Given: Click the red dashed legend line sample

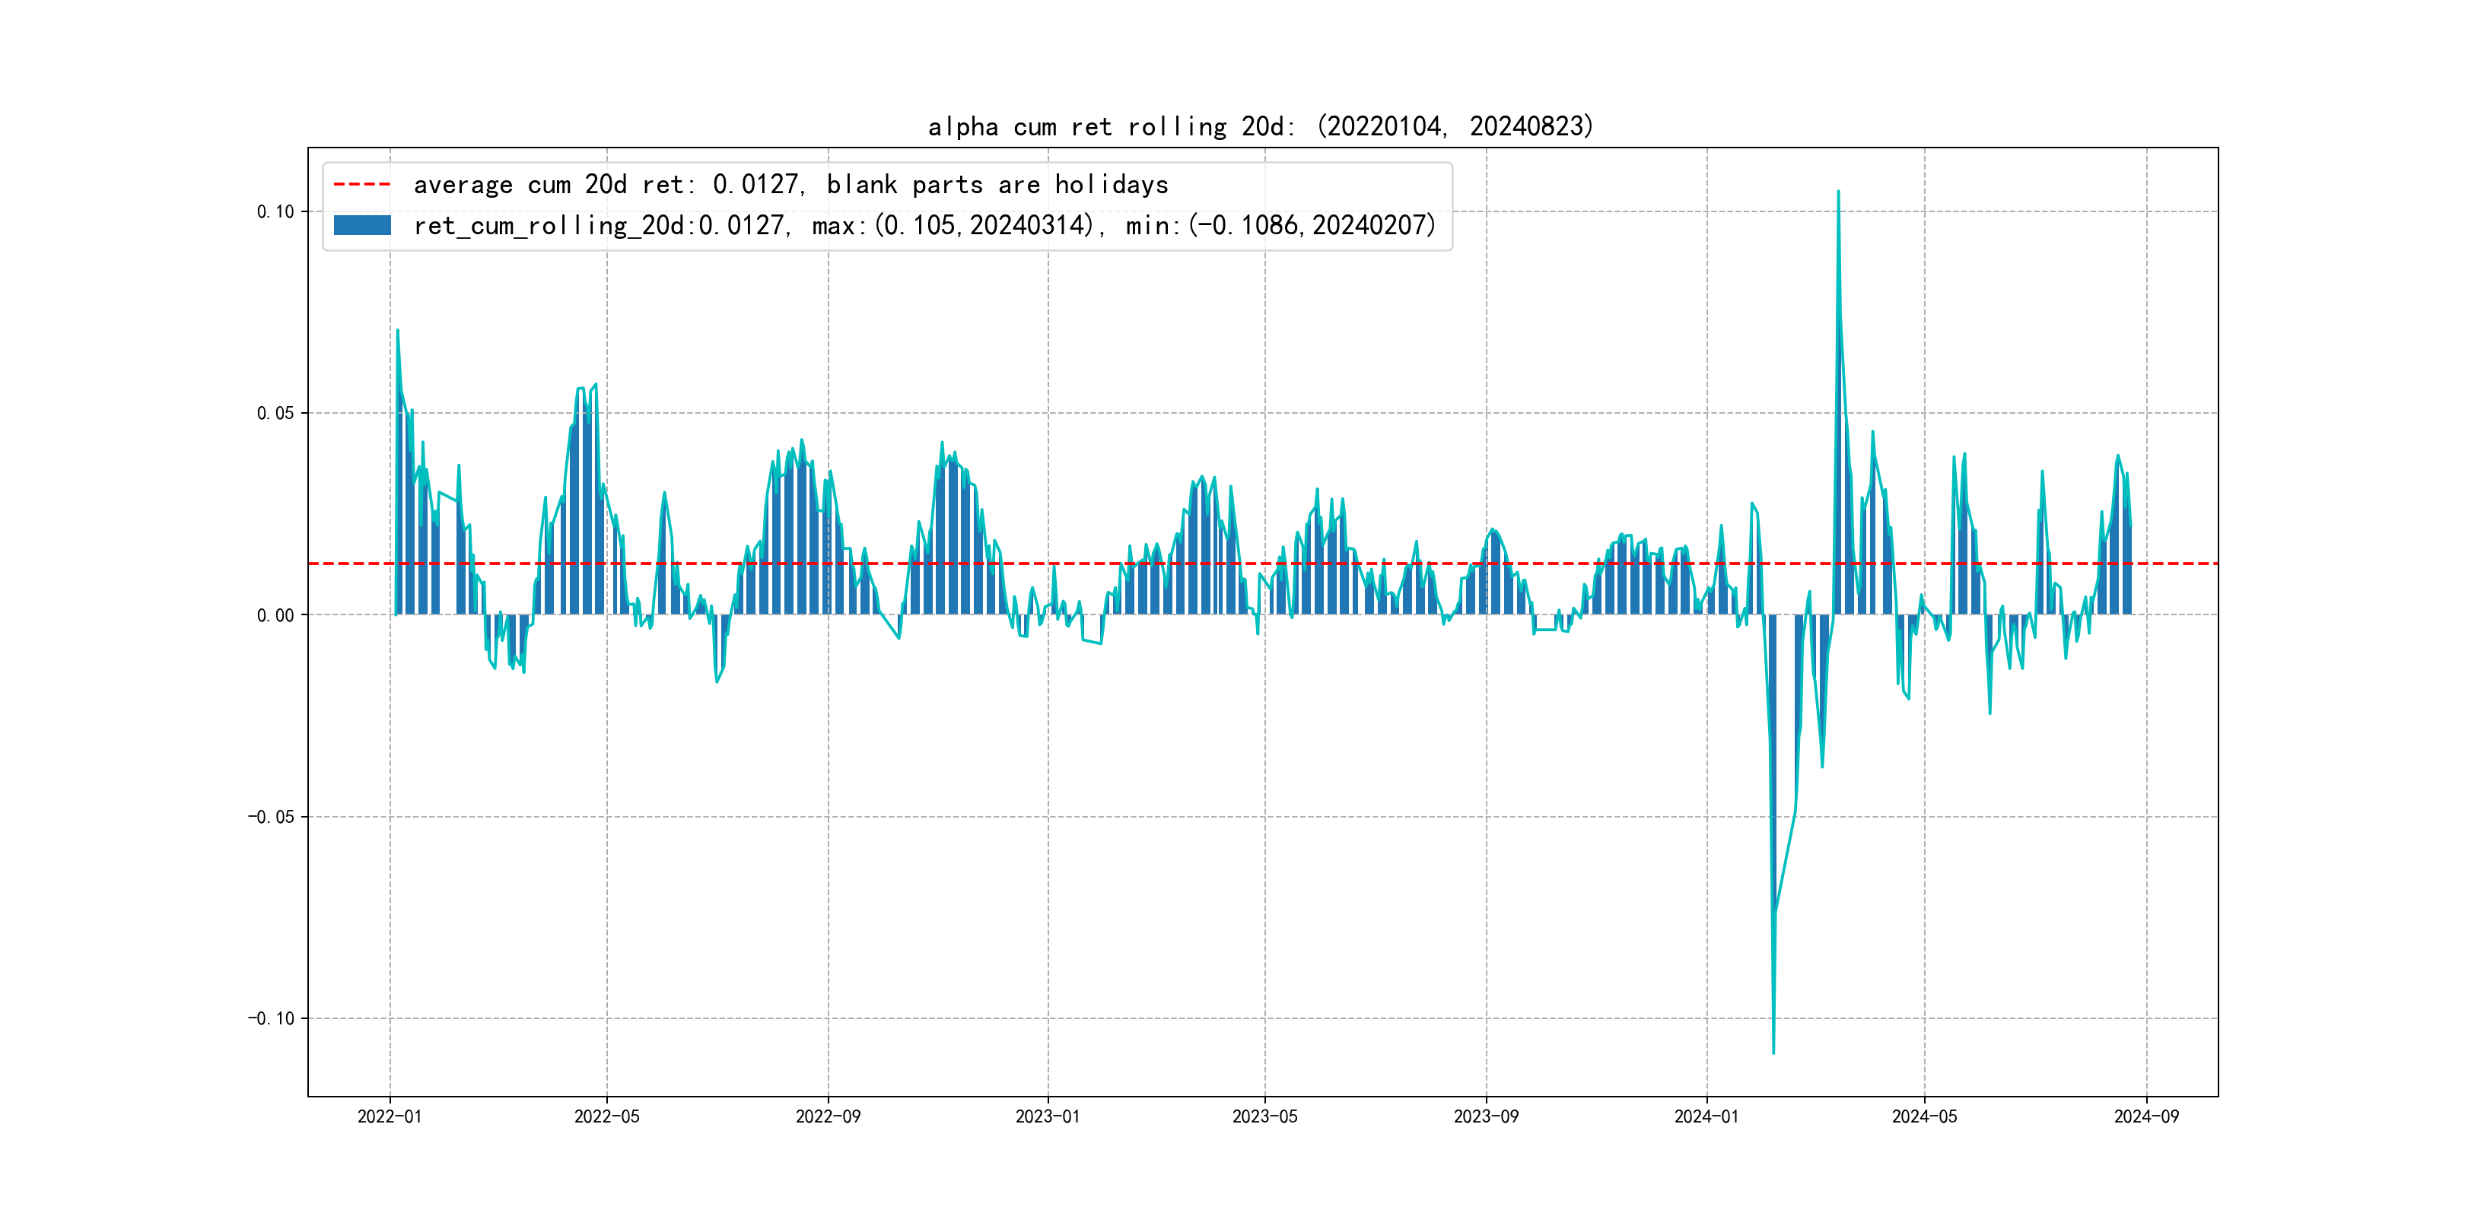Looking at the screenshot, I should click(x=361, y=185).
